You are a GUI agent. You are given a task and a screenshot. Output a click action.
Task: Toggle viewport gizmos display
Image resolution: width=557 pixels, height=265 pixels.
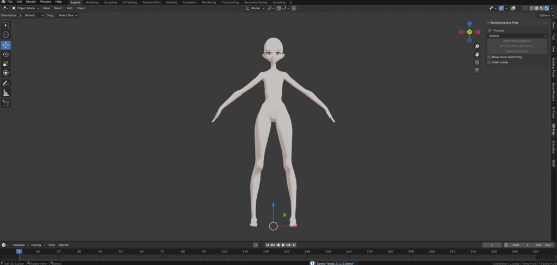(501, 8)
